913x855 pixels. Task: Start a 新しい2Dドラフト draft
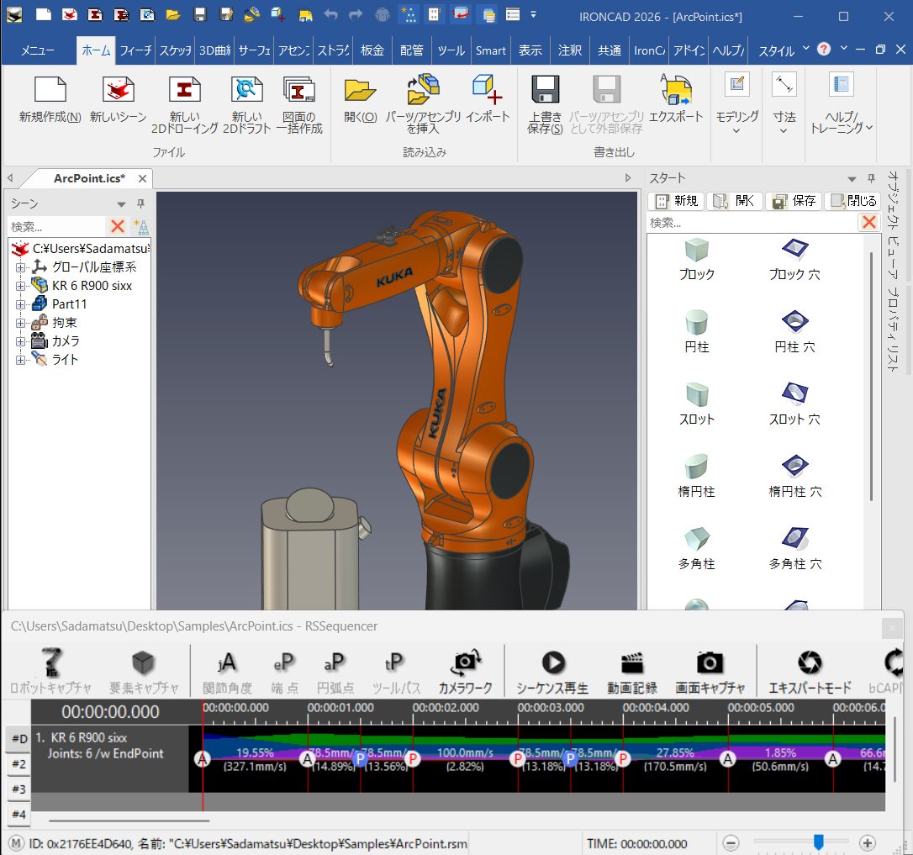click(x=247, y=90)
